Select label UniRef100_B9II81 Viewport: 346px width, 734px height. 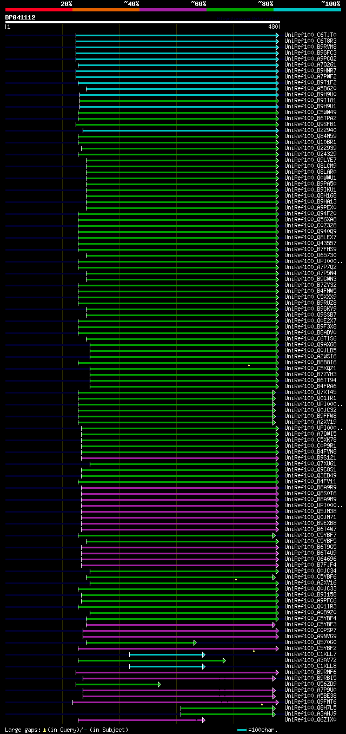310,100
